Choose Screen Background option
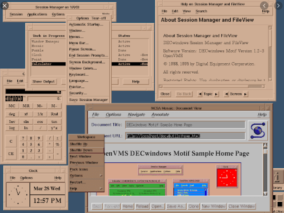This screenshot has width=284, height=213. (87, 62)
